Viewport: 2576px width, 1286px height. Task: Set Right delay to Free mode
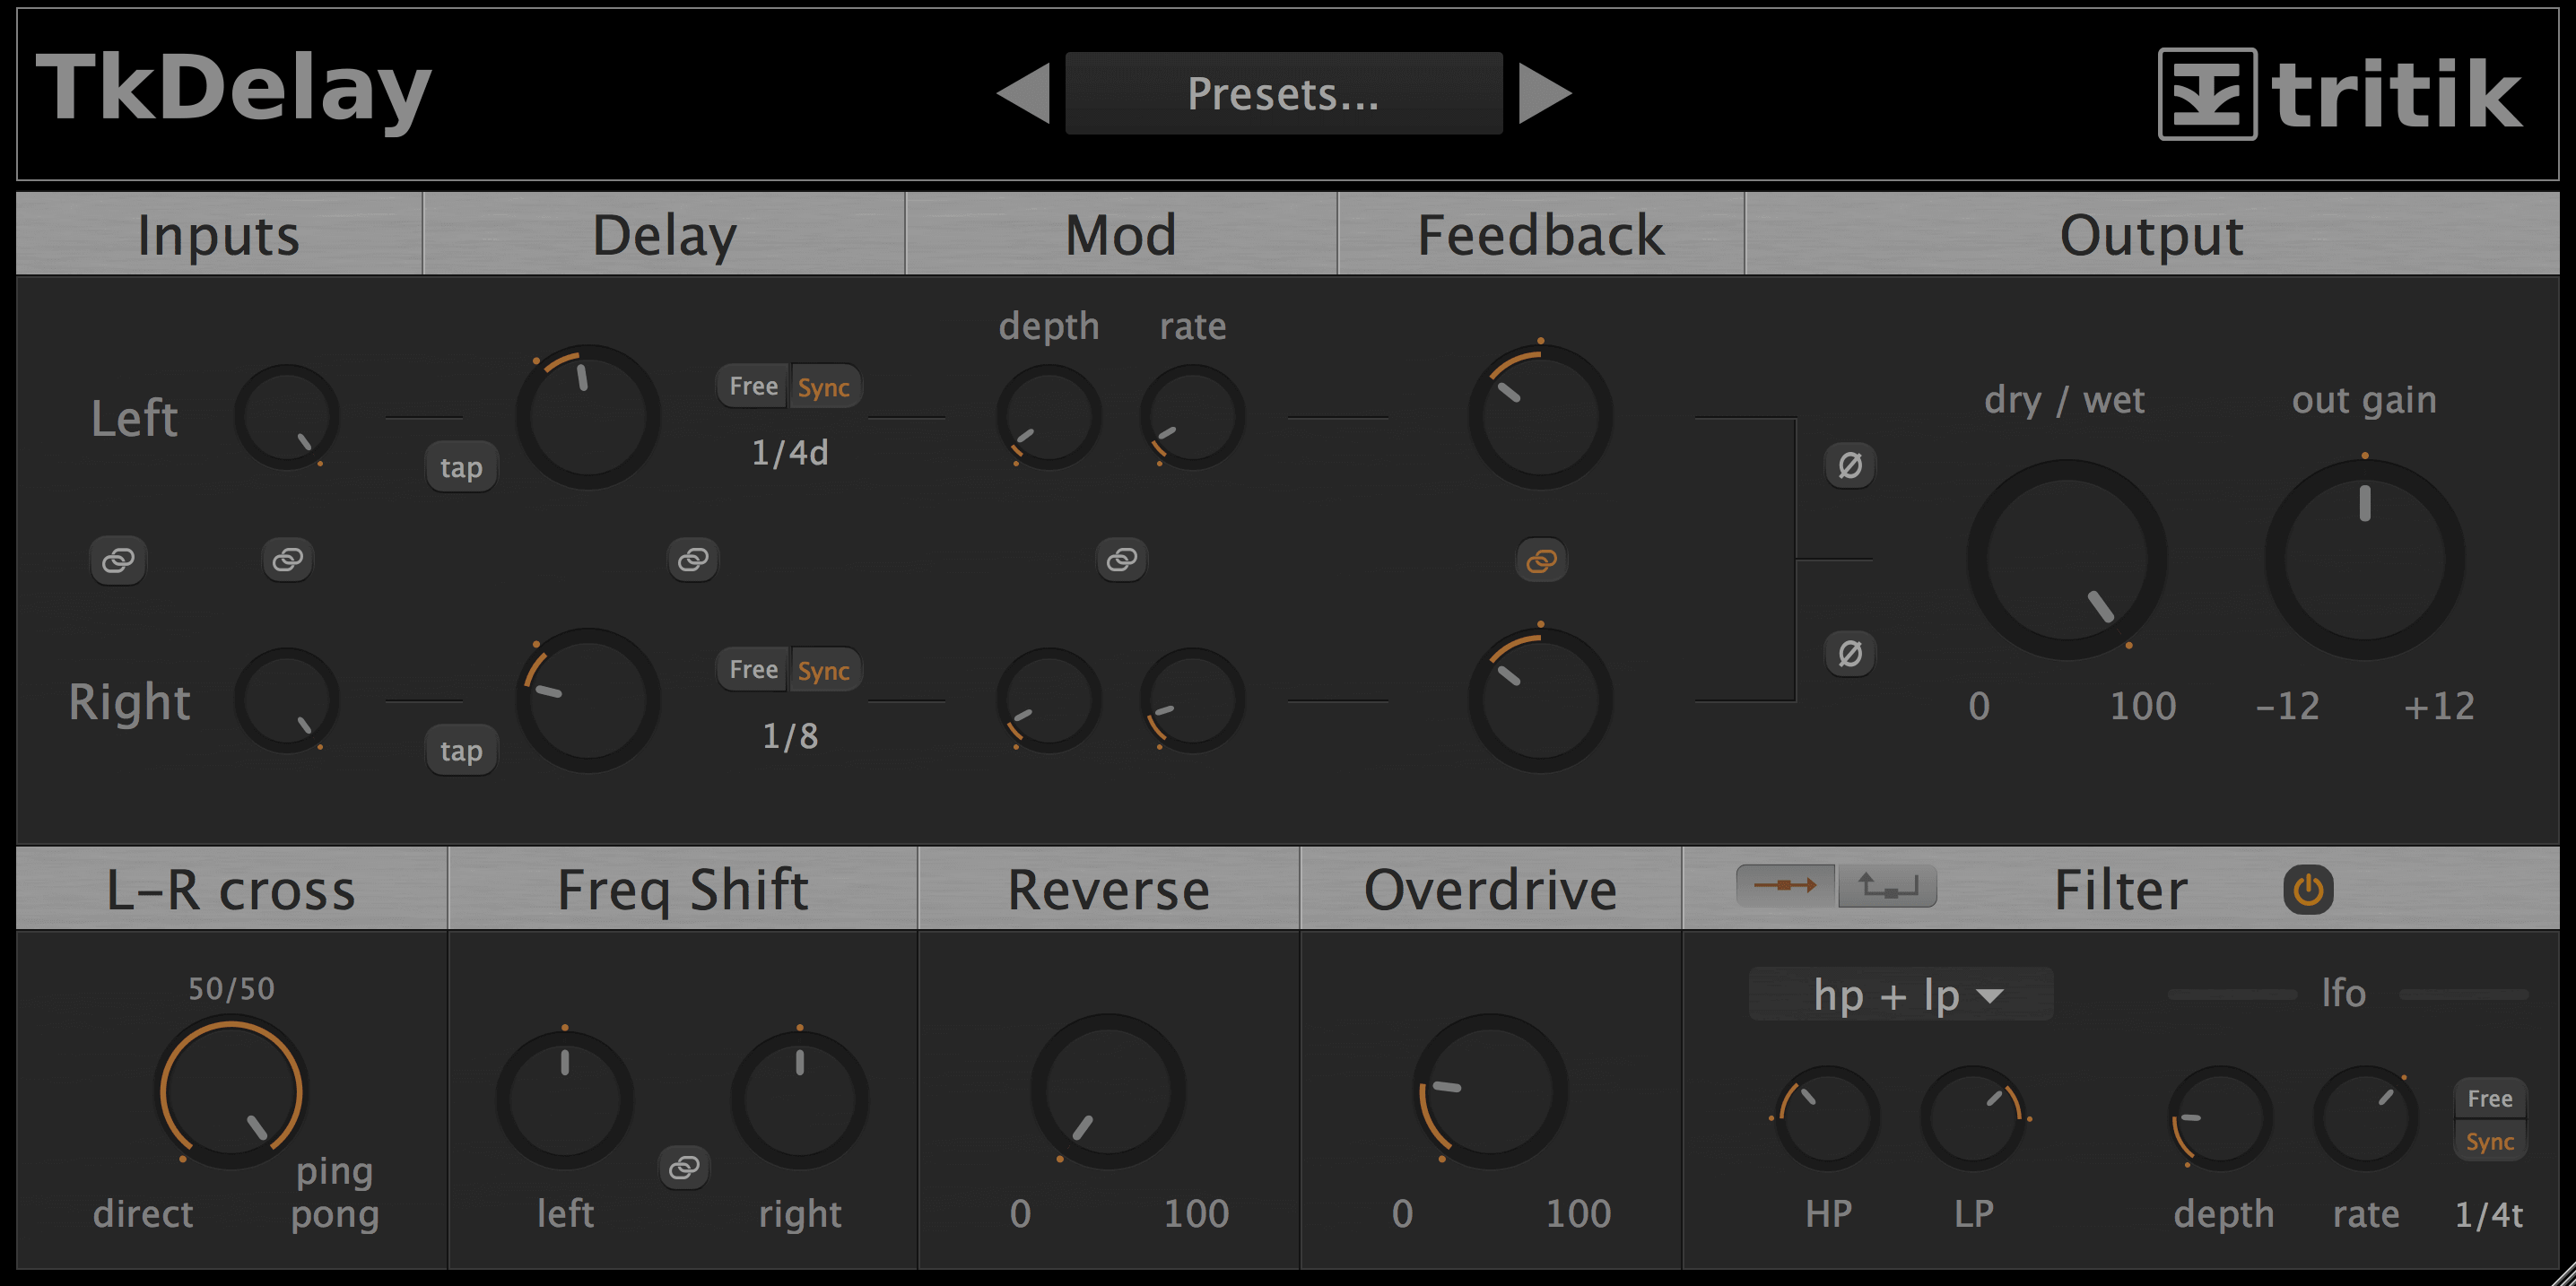point(753,669)
